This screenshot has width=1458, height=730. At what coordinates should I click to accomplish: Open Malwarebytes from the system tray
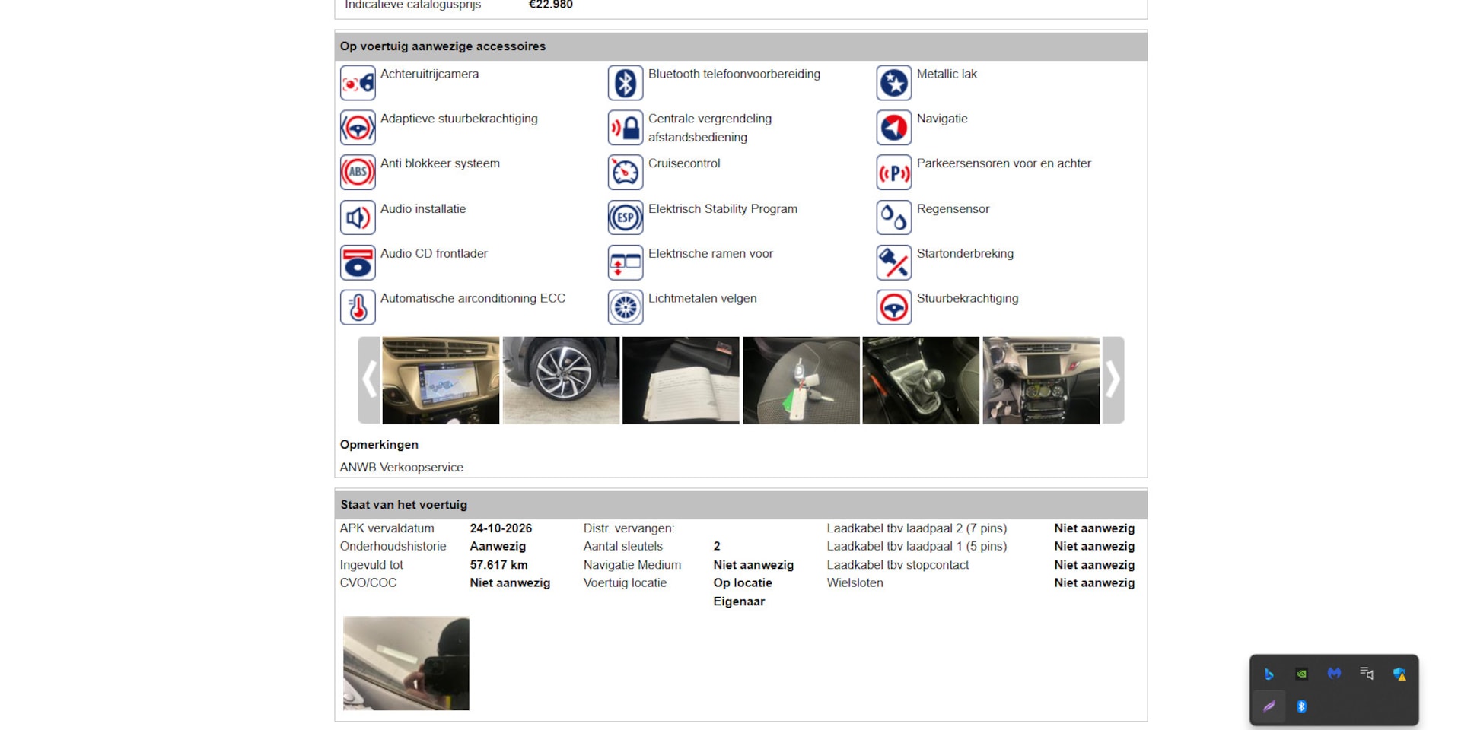pos(1334,674)
